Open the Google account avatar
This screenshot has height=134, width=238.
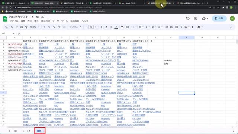[232, 18]
